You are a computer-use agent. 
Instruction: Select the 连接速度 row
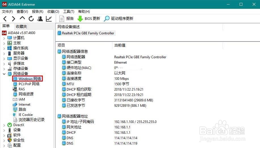click(72, 79)
